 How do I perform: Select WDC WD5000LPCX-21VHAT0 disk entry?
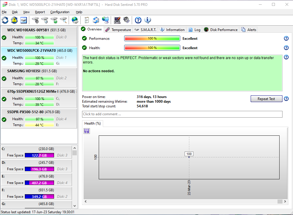[x=39, y=57]
